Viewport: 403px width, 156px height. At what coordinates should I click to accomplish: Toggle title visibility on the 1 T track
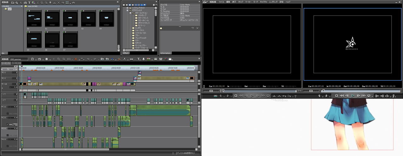pos(17,94)
